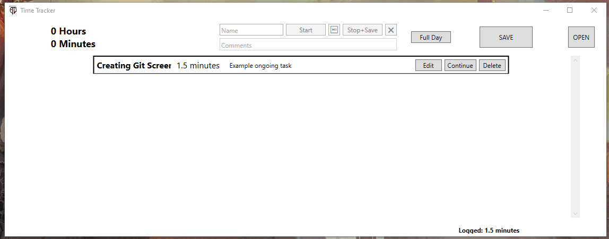Edit the Creating Git Screen task entry
The image size is (609, 239).
pos(429,65)
